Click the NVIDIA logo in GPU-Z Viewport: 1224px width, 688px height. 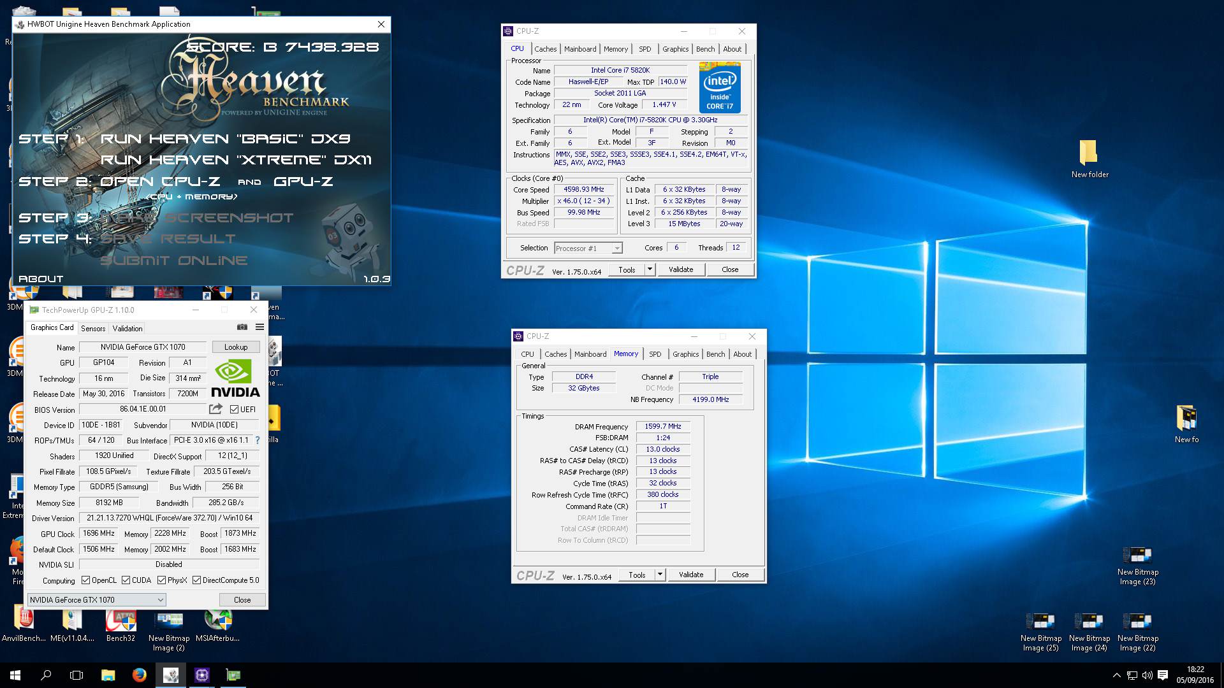point(235,378)
